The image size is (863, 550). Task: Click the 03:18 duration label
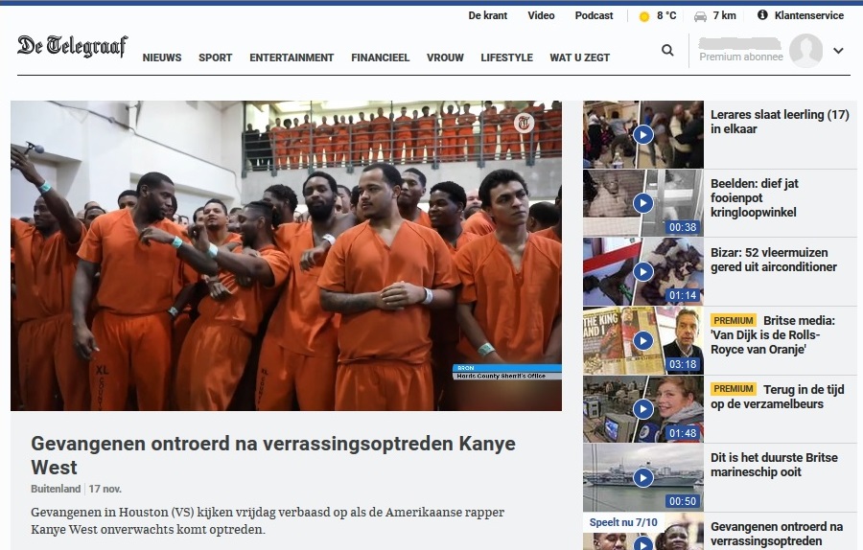click(683, 364)
